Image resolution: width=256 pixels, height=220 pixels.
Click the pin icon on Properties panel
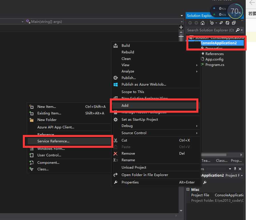tap(235, 169)
